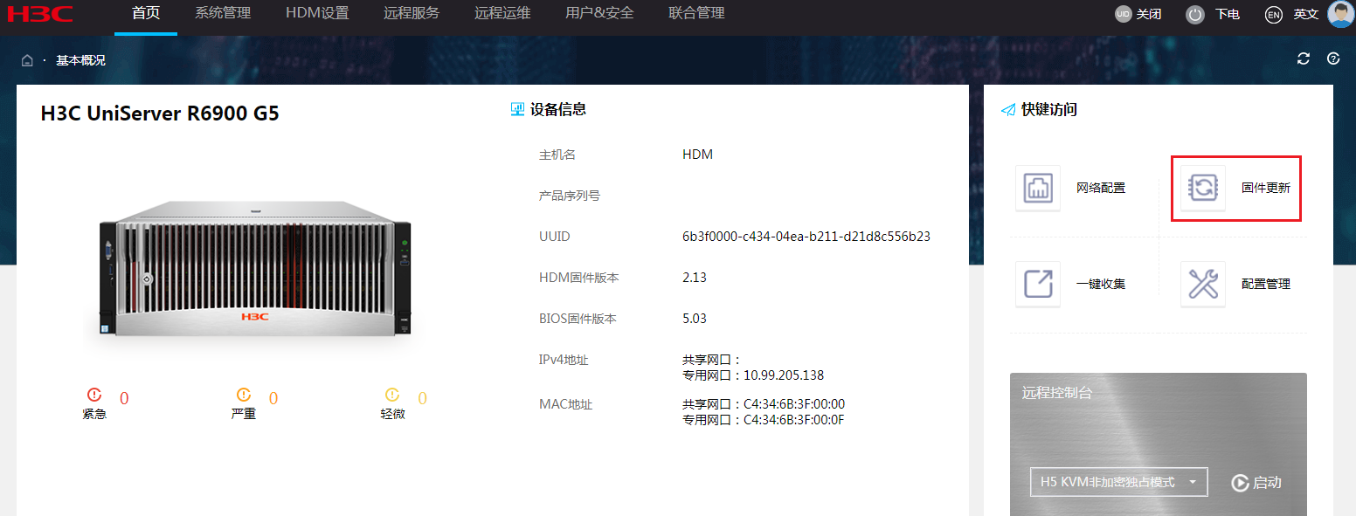
Task: Click the hostname value HDM
Action: coord(698,155)
